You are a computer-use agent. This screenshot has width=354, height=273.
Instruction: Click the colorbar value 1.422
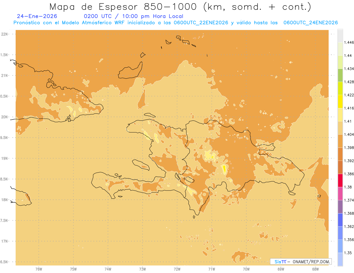[x=349, y=95]
